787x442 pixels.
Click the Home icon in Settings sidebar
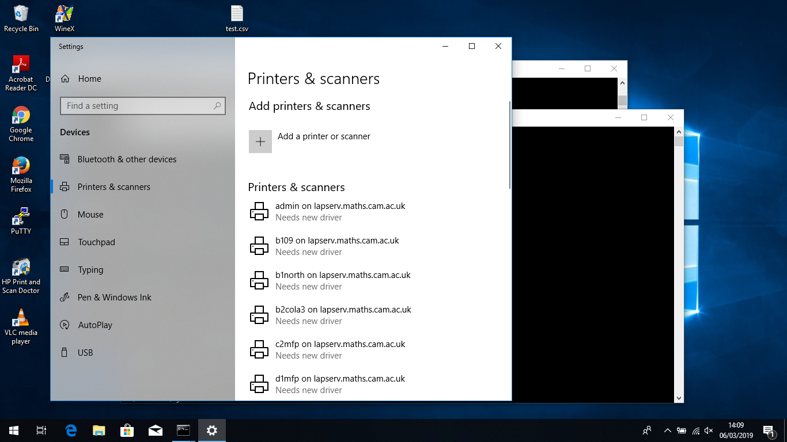[65, 79]
